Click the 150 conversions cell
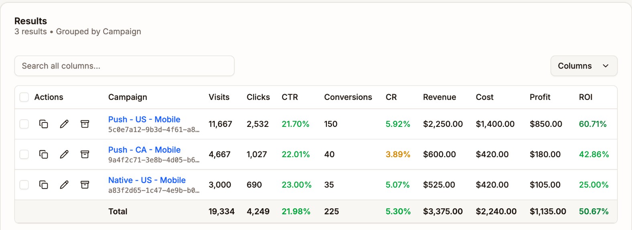 (331, 124)
